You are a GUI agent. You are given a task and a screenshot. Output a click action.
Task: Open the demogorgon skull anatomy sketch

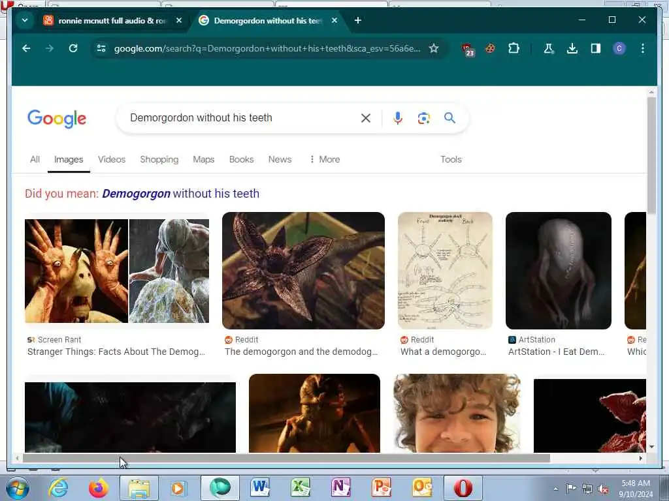point(445,271)
